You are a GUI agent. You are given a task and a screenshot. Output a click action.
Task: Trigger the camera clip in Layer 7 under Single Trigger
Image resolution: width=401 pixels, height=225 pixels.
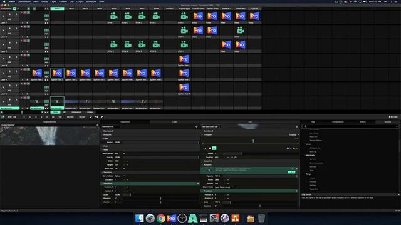click(184, 16)
